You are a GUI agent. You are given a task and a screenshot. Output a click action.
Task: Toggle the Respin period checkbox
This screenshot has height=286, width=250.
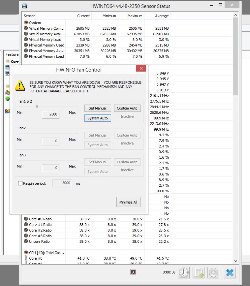20,183
